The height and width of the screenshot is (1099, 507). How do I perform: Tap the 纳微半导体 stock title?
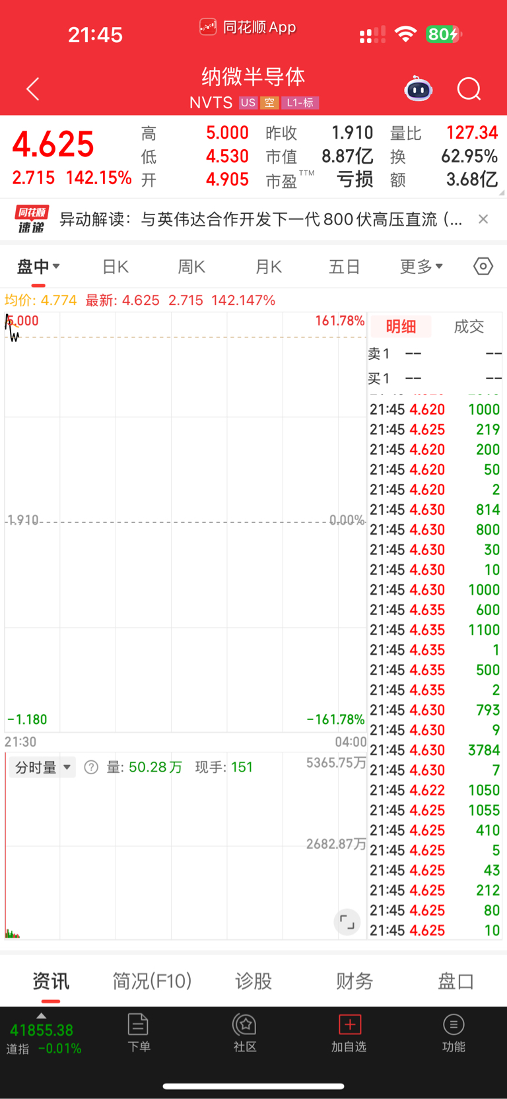point(253,77)
